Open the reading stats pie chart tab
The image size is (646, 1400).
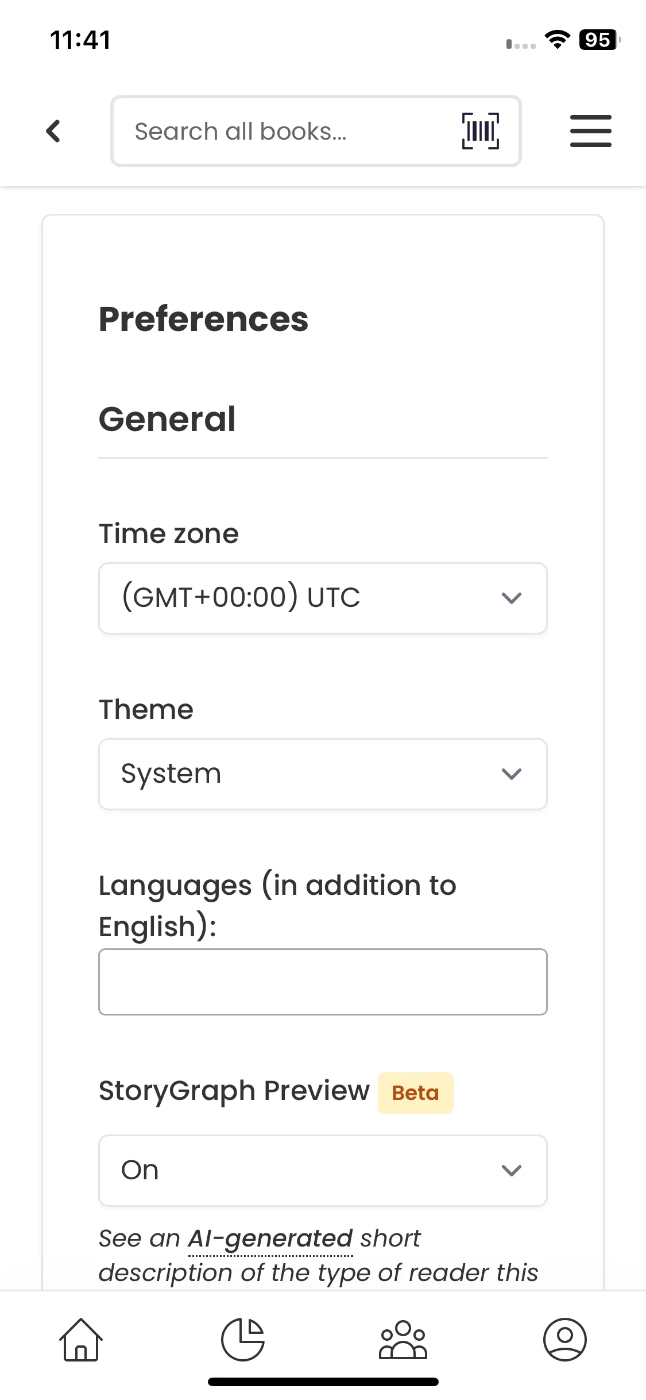click(x=243, y=1339)
